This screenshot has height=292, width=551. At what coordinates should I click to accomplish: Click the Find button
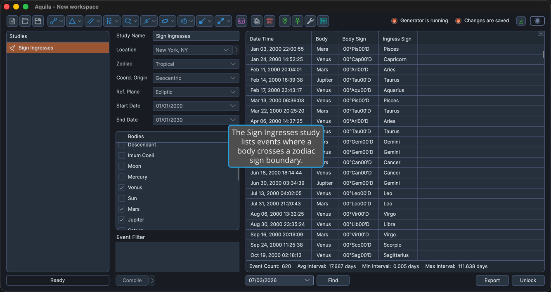click(333, 280)
